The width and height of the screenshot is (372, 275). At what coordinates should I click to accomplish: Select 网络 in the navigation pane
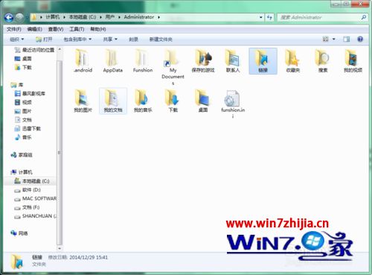click(x=19, y=233)
